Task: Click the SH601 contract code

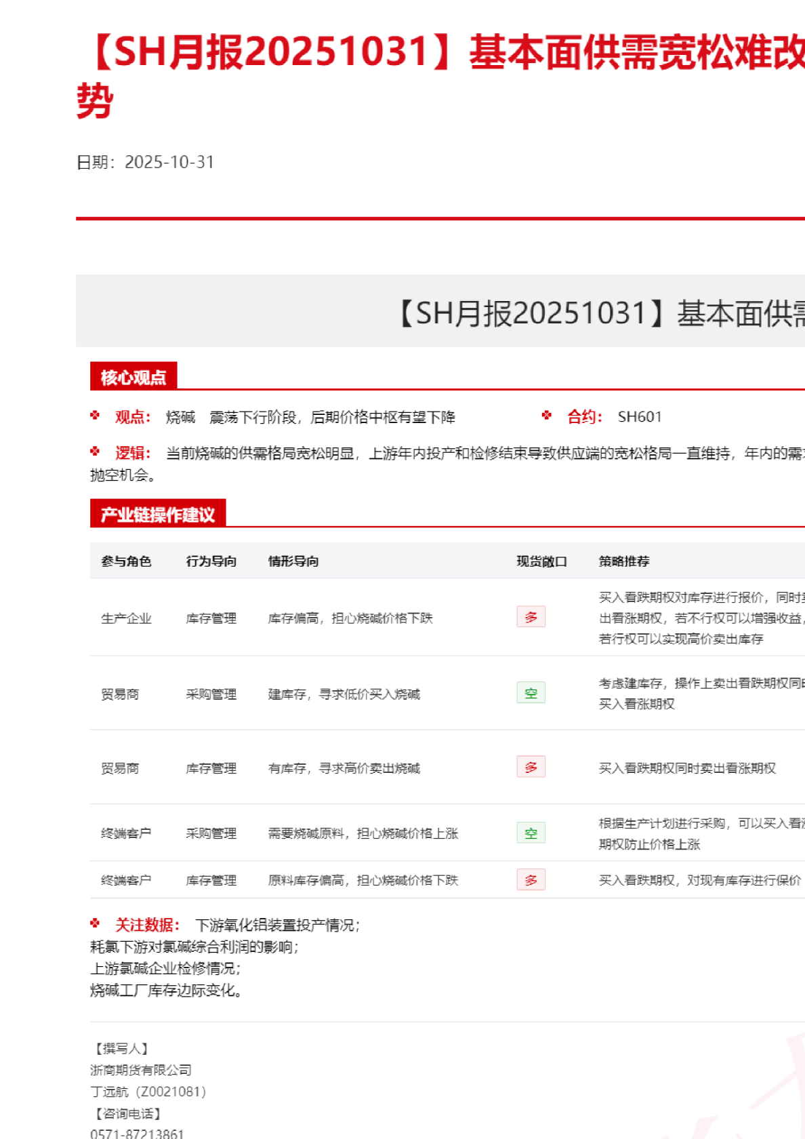Action: pos(639,417)
